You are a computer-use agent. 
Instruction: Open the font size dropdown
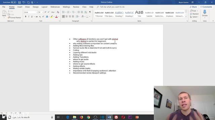(43, 12)
